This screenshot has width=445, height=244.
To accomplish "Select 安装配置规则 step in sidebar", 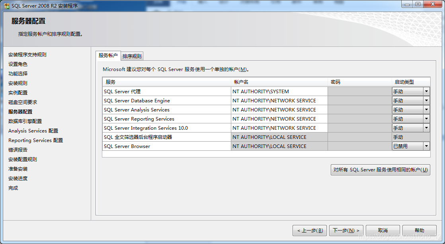I will (23, 159).
